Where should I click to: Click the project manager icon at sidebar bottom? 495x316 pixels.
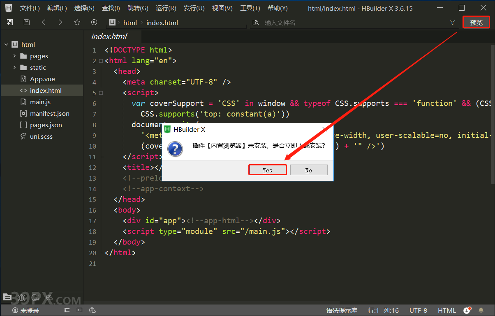(x=7, y=297)
